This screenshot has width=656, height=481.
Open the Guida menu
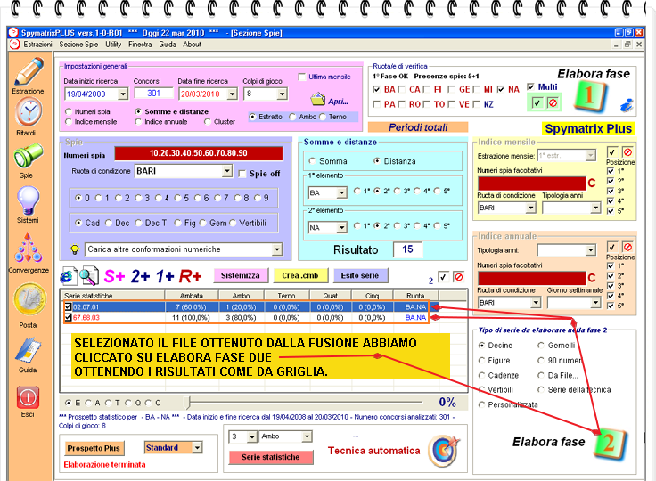point(168,45)
